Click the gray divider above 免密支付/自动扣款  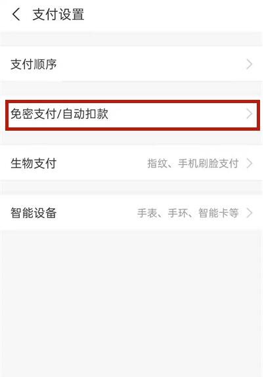[x=132, y=90]
